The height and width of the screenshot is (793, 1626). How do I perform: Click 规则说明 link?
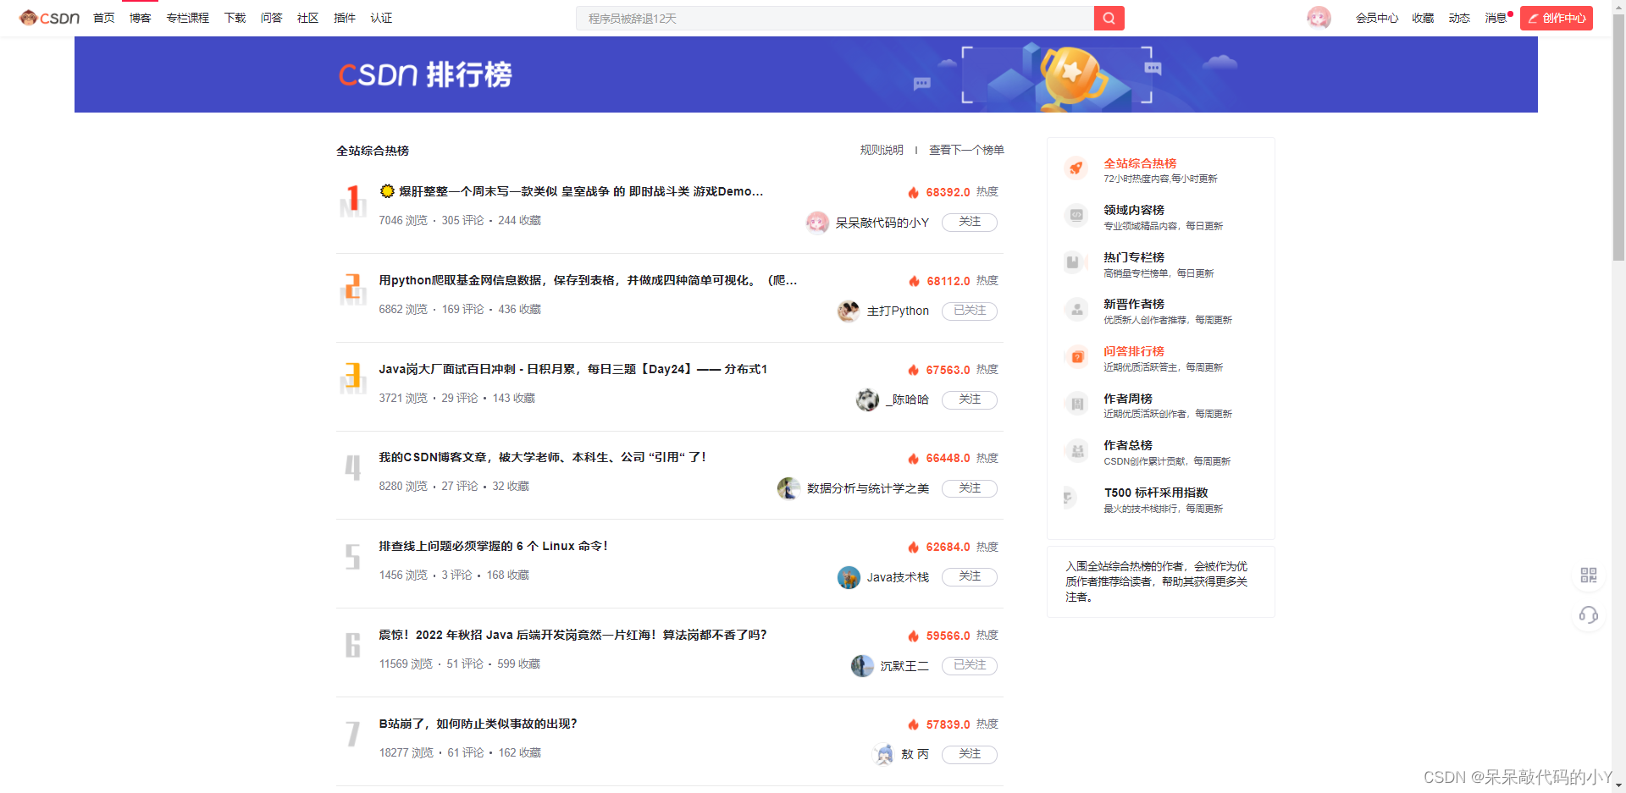click(882, 150)
